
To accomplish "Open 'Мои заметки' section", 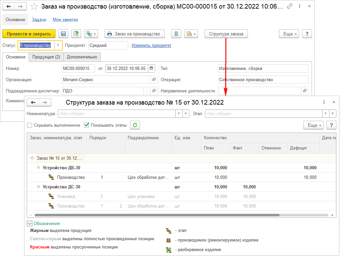I will pos(65,20).
